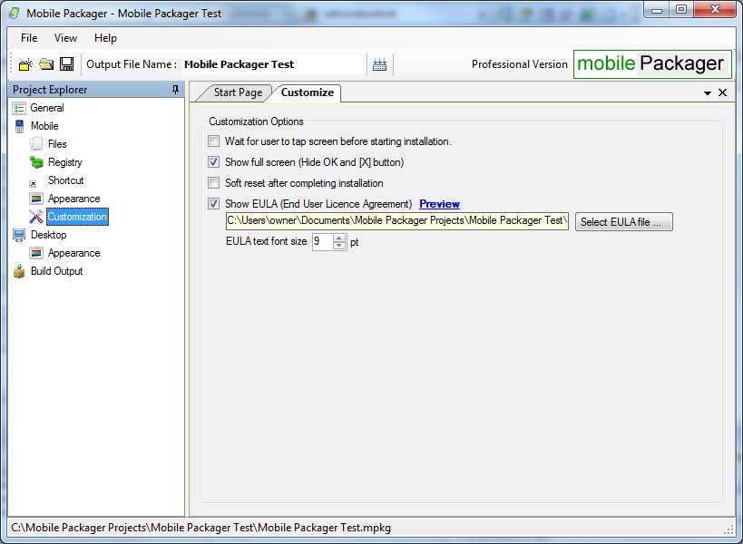Image resolution: width=743 pixels, height=544 pixels.
Task: Select the Customize tab
Action: point(307,92)
